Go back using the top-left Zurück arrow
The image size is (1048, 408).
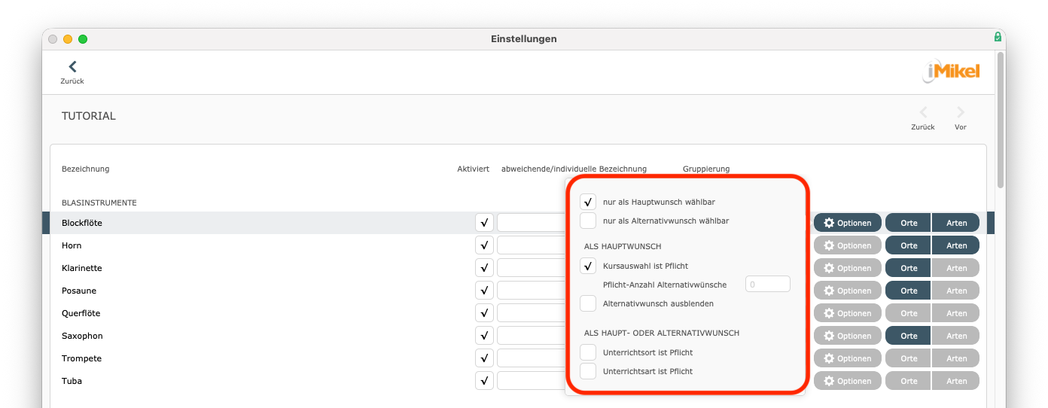pyautogui.click(x=72, y=72)
